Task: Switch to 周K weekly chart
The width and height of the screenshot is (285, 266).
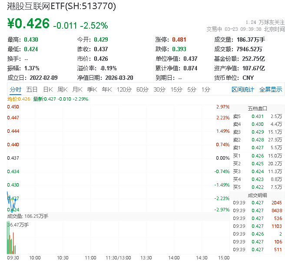Action: 63,89
